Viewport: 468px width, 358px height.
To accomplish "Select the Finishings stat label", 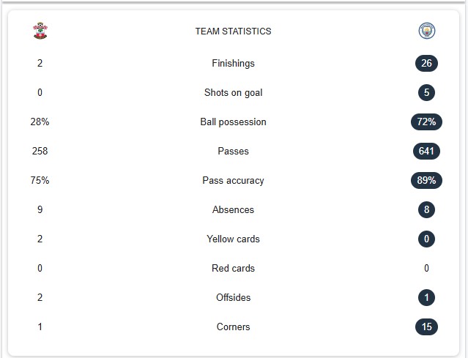I will [233, 63].
